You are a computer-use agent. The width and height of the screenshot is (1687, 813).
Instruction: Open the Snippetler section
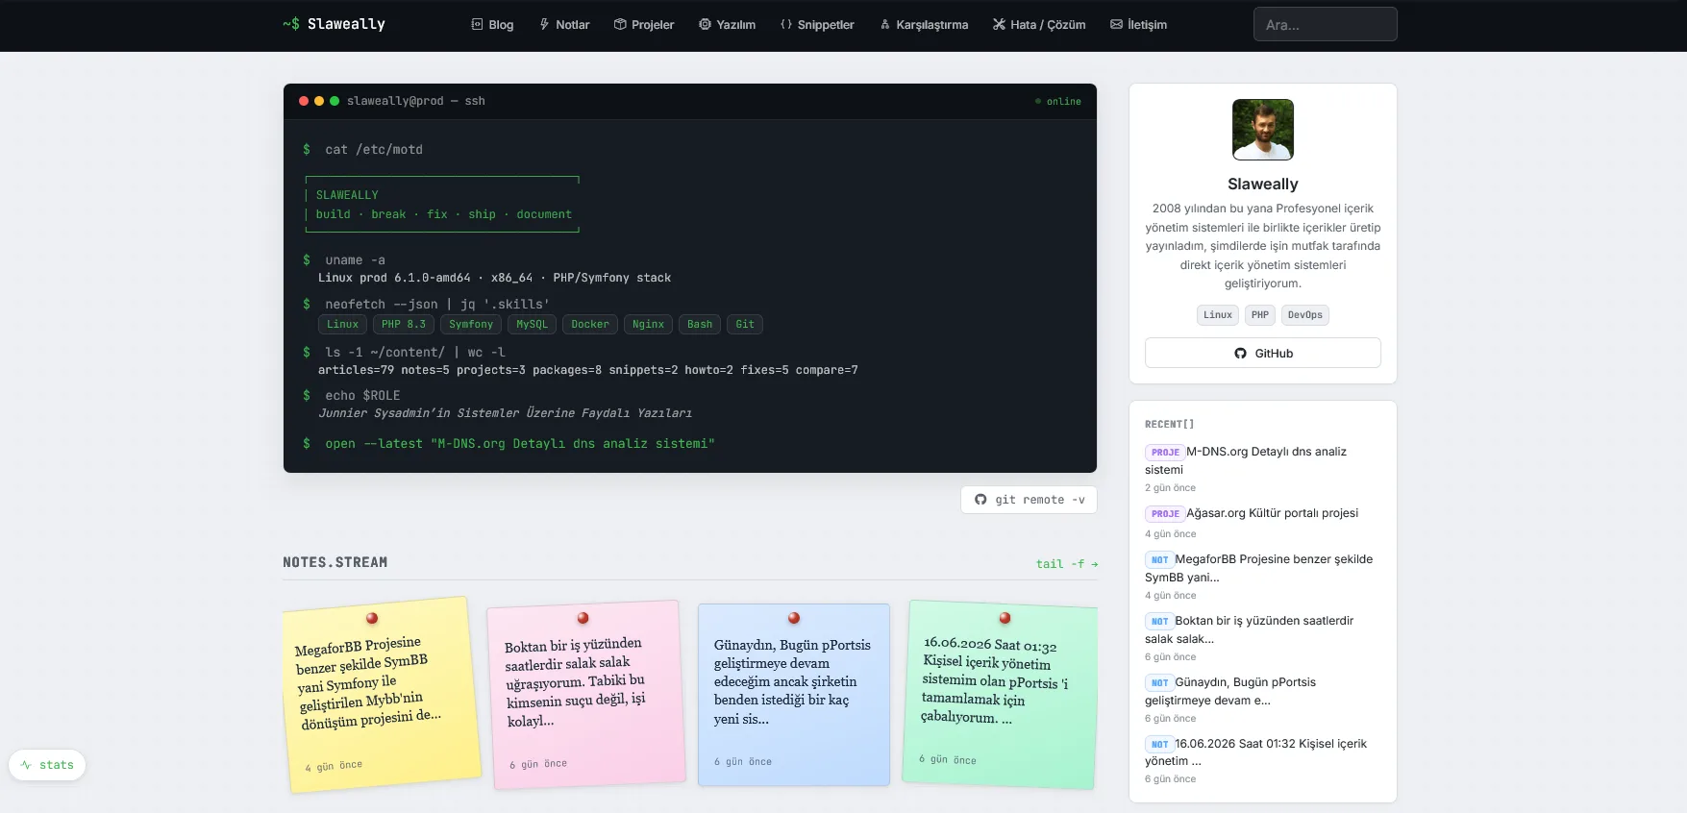tap(817, 25)
